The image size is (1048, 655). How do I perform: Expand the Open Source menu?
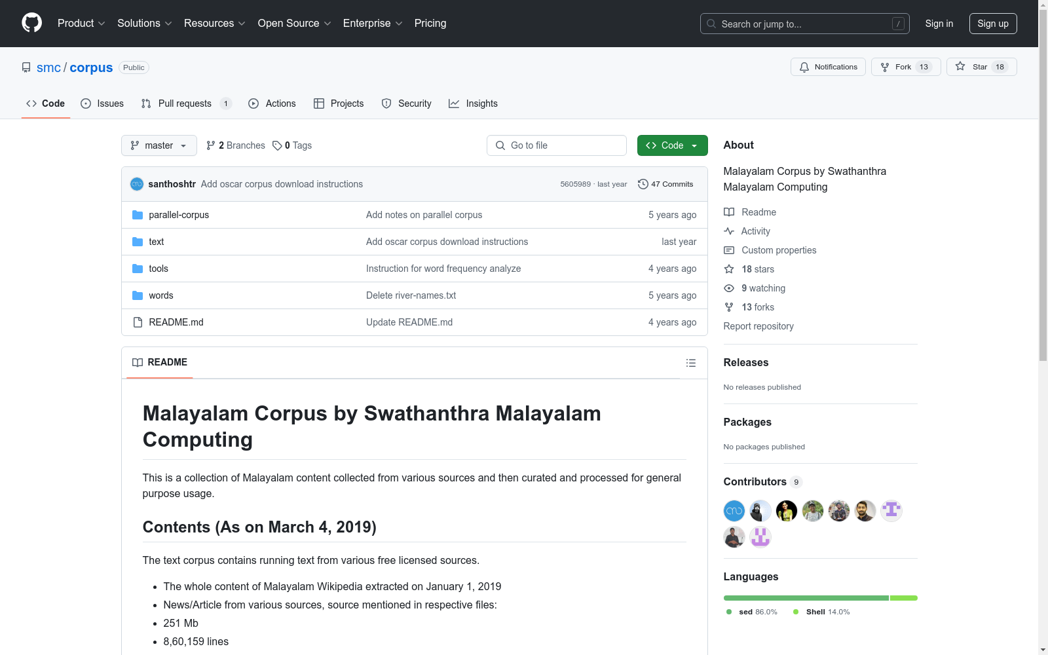tap(295, 23)
